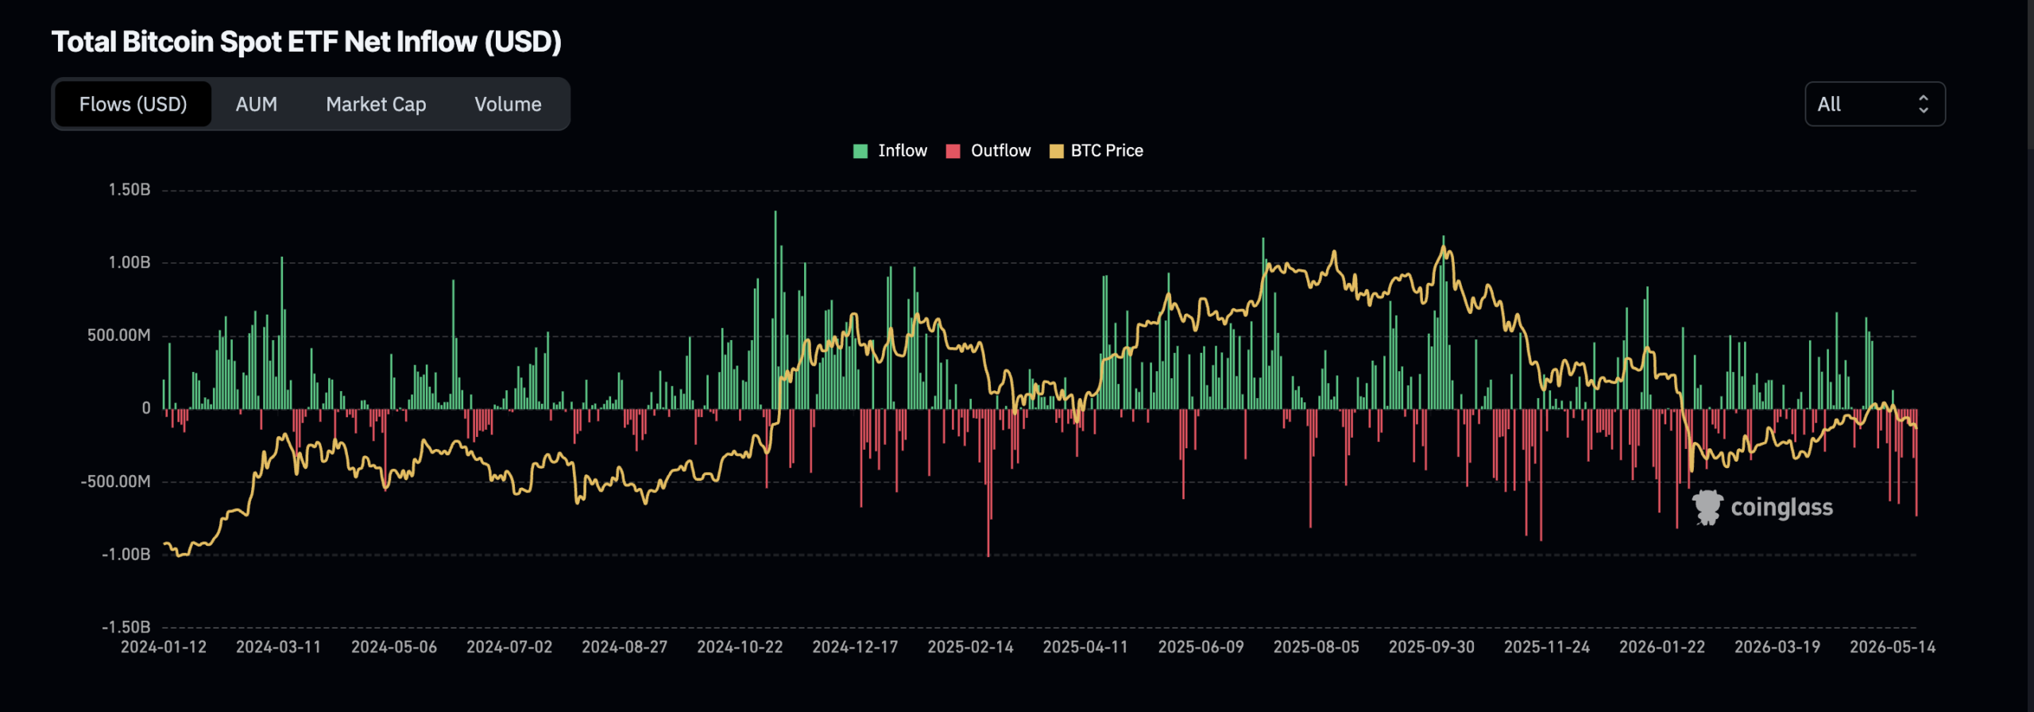Click the 2025-06-09 date label

coord(1201,648)
